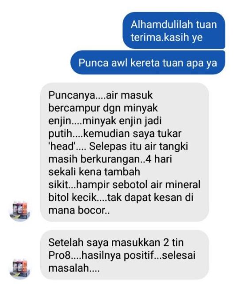Open the avatar next to the Pro8 message
Image resolution: width=241 pixels, height=284 pixels.
coord(20,269)
